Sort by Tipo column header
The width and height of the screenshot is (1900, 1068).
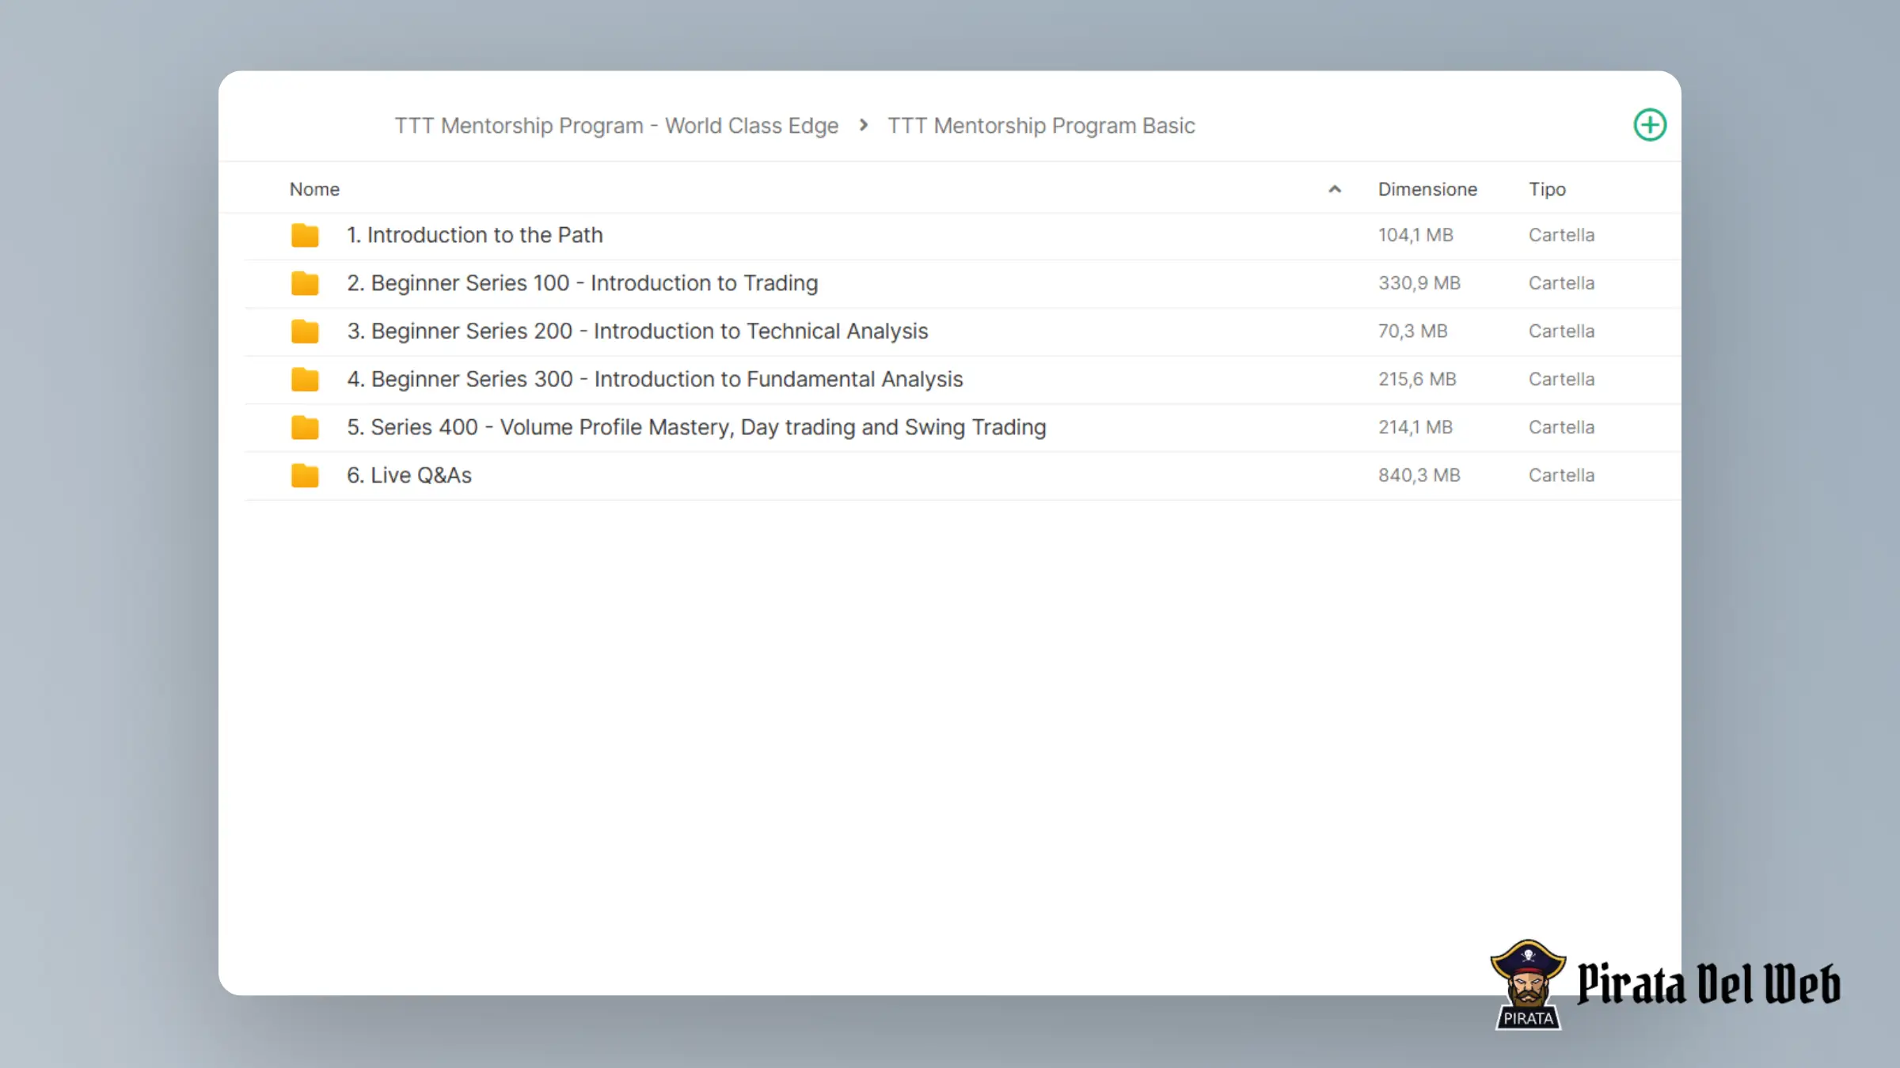[x=1547, y=189]
